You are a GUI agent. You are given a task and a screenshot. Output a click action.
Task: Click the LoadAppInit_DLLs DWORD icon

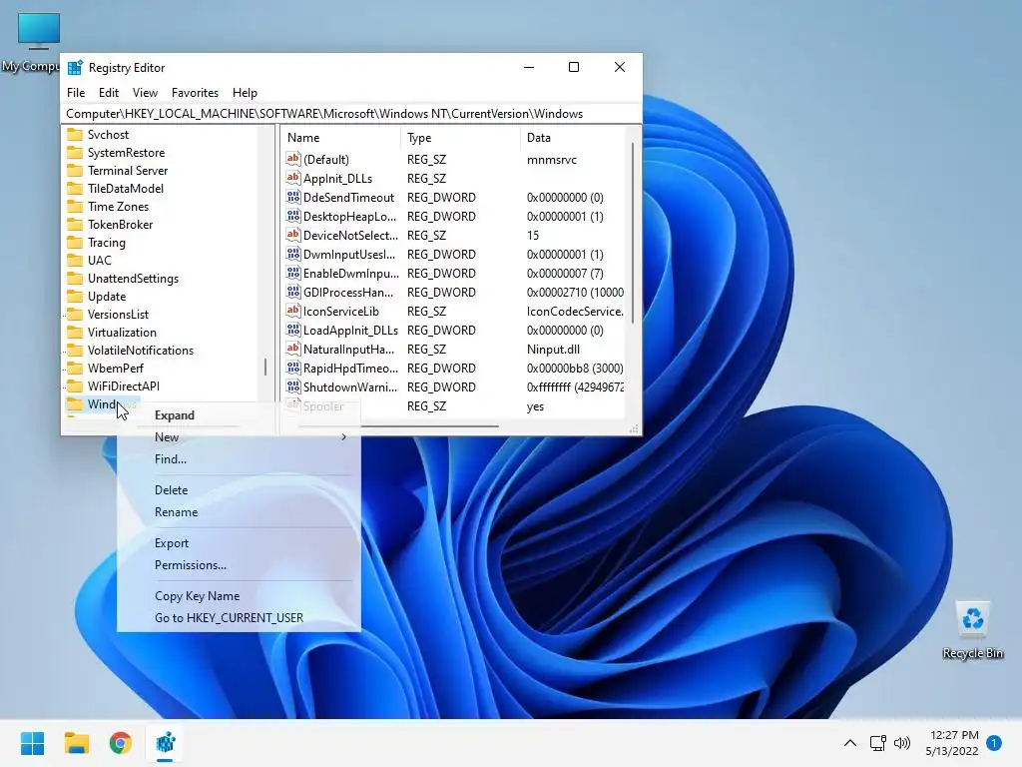click(293, 330)
